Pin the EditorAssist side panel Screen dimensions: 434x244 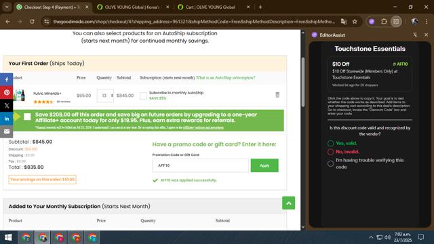pos(415,35)
